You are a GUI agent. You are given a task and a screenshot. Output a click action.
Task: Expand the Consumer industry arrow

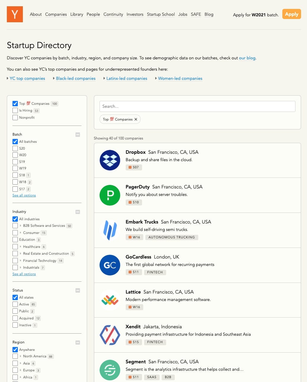pyautogui.click(x=21, y=233)
